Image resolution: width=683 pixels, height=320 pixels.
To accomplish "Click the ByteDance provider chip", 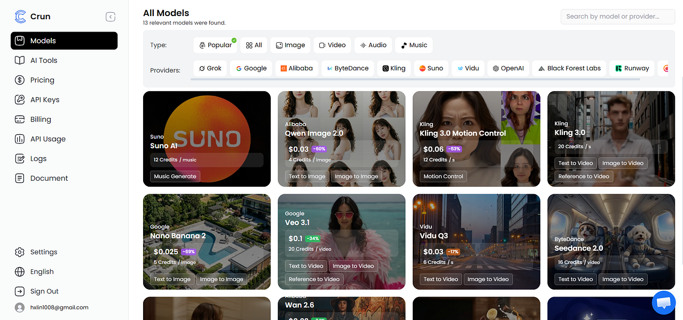I will 348,68.
